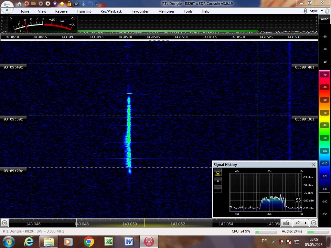
Task: Click the waterfall colour gradient scale
Action: point(325,131)
